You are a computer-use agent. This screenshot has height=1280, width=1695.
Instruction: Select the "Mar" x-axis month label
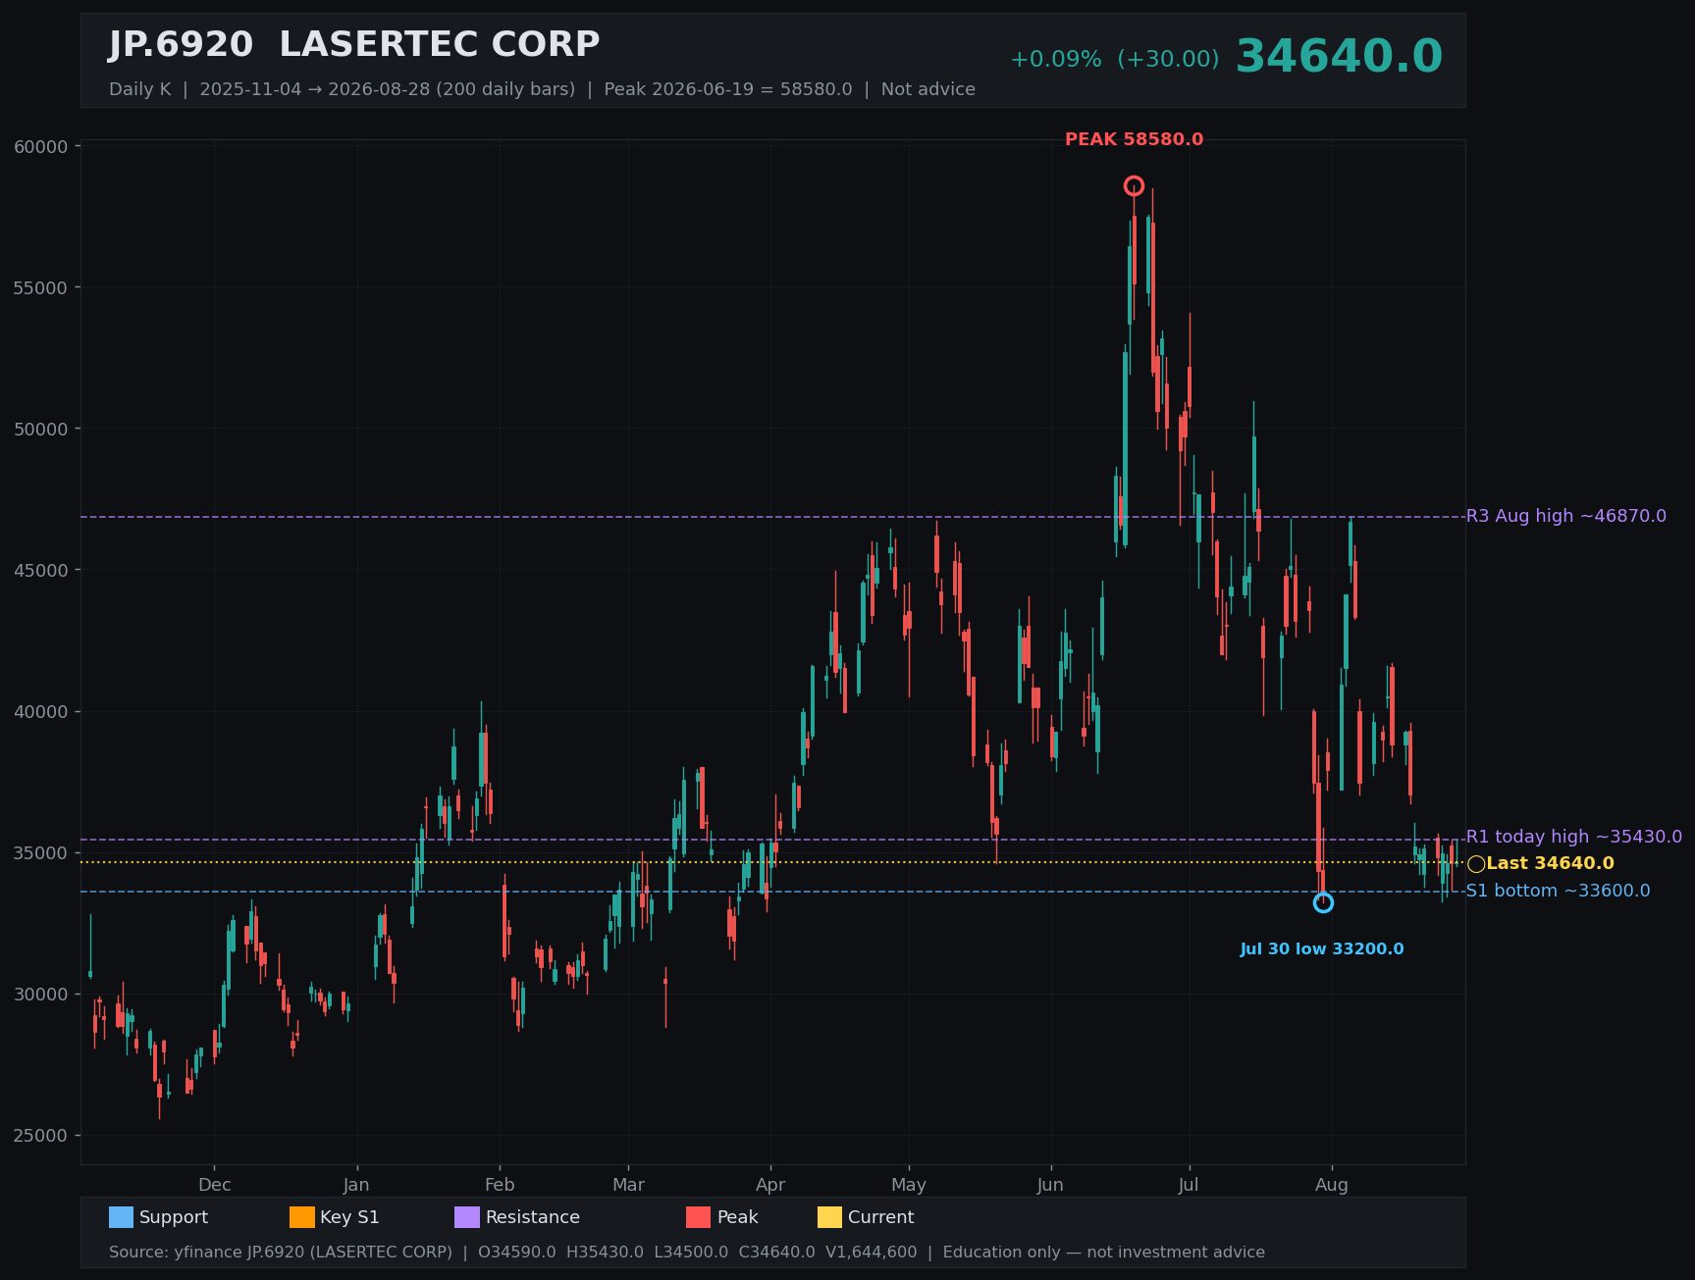(x=629, y=1185)
